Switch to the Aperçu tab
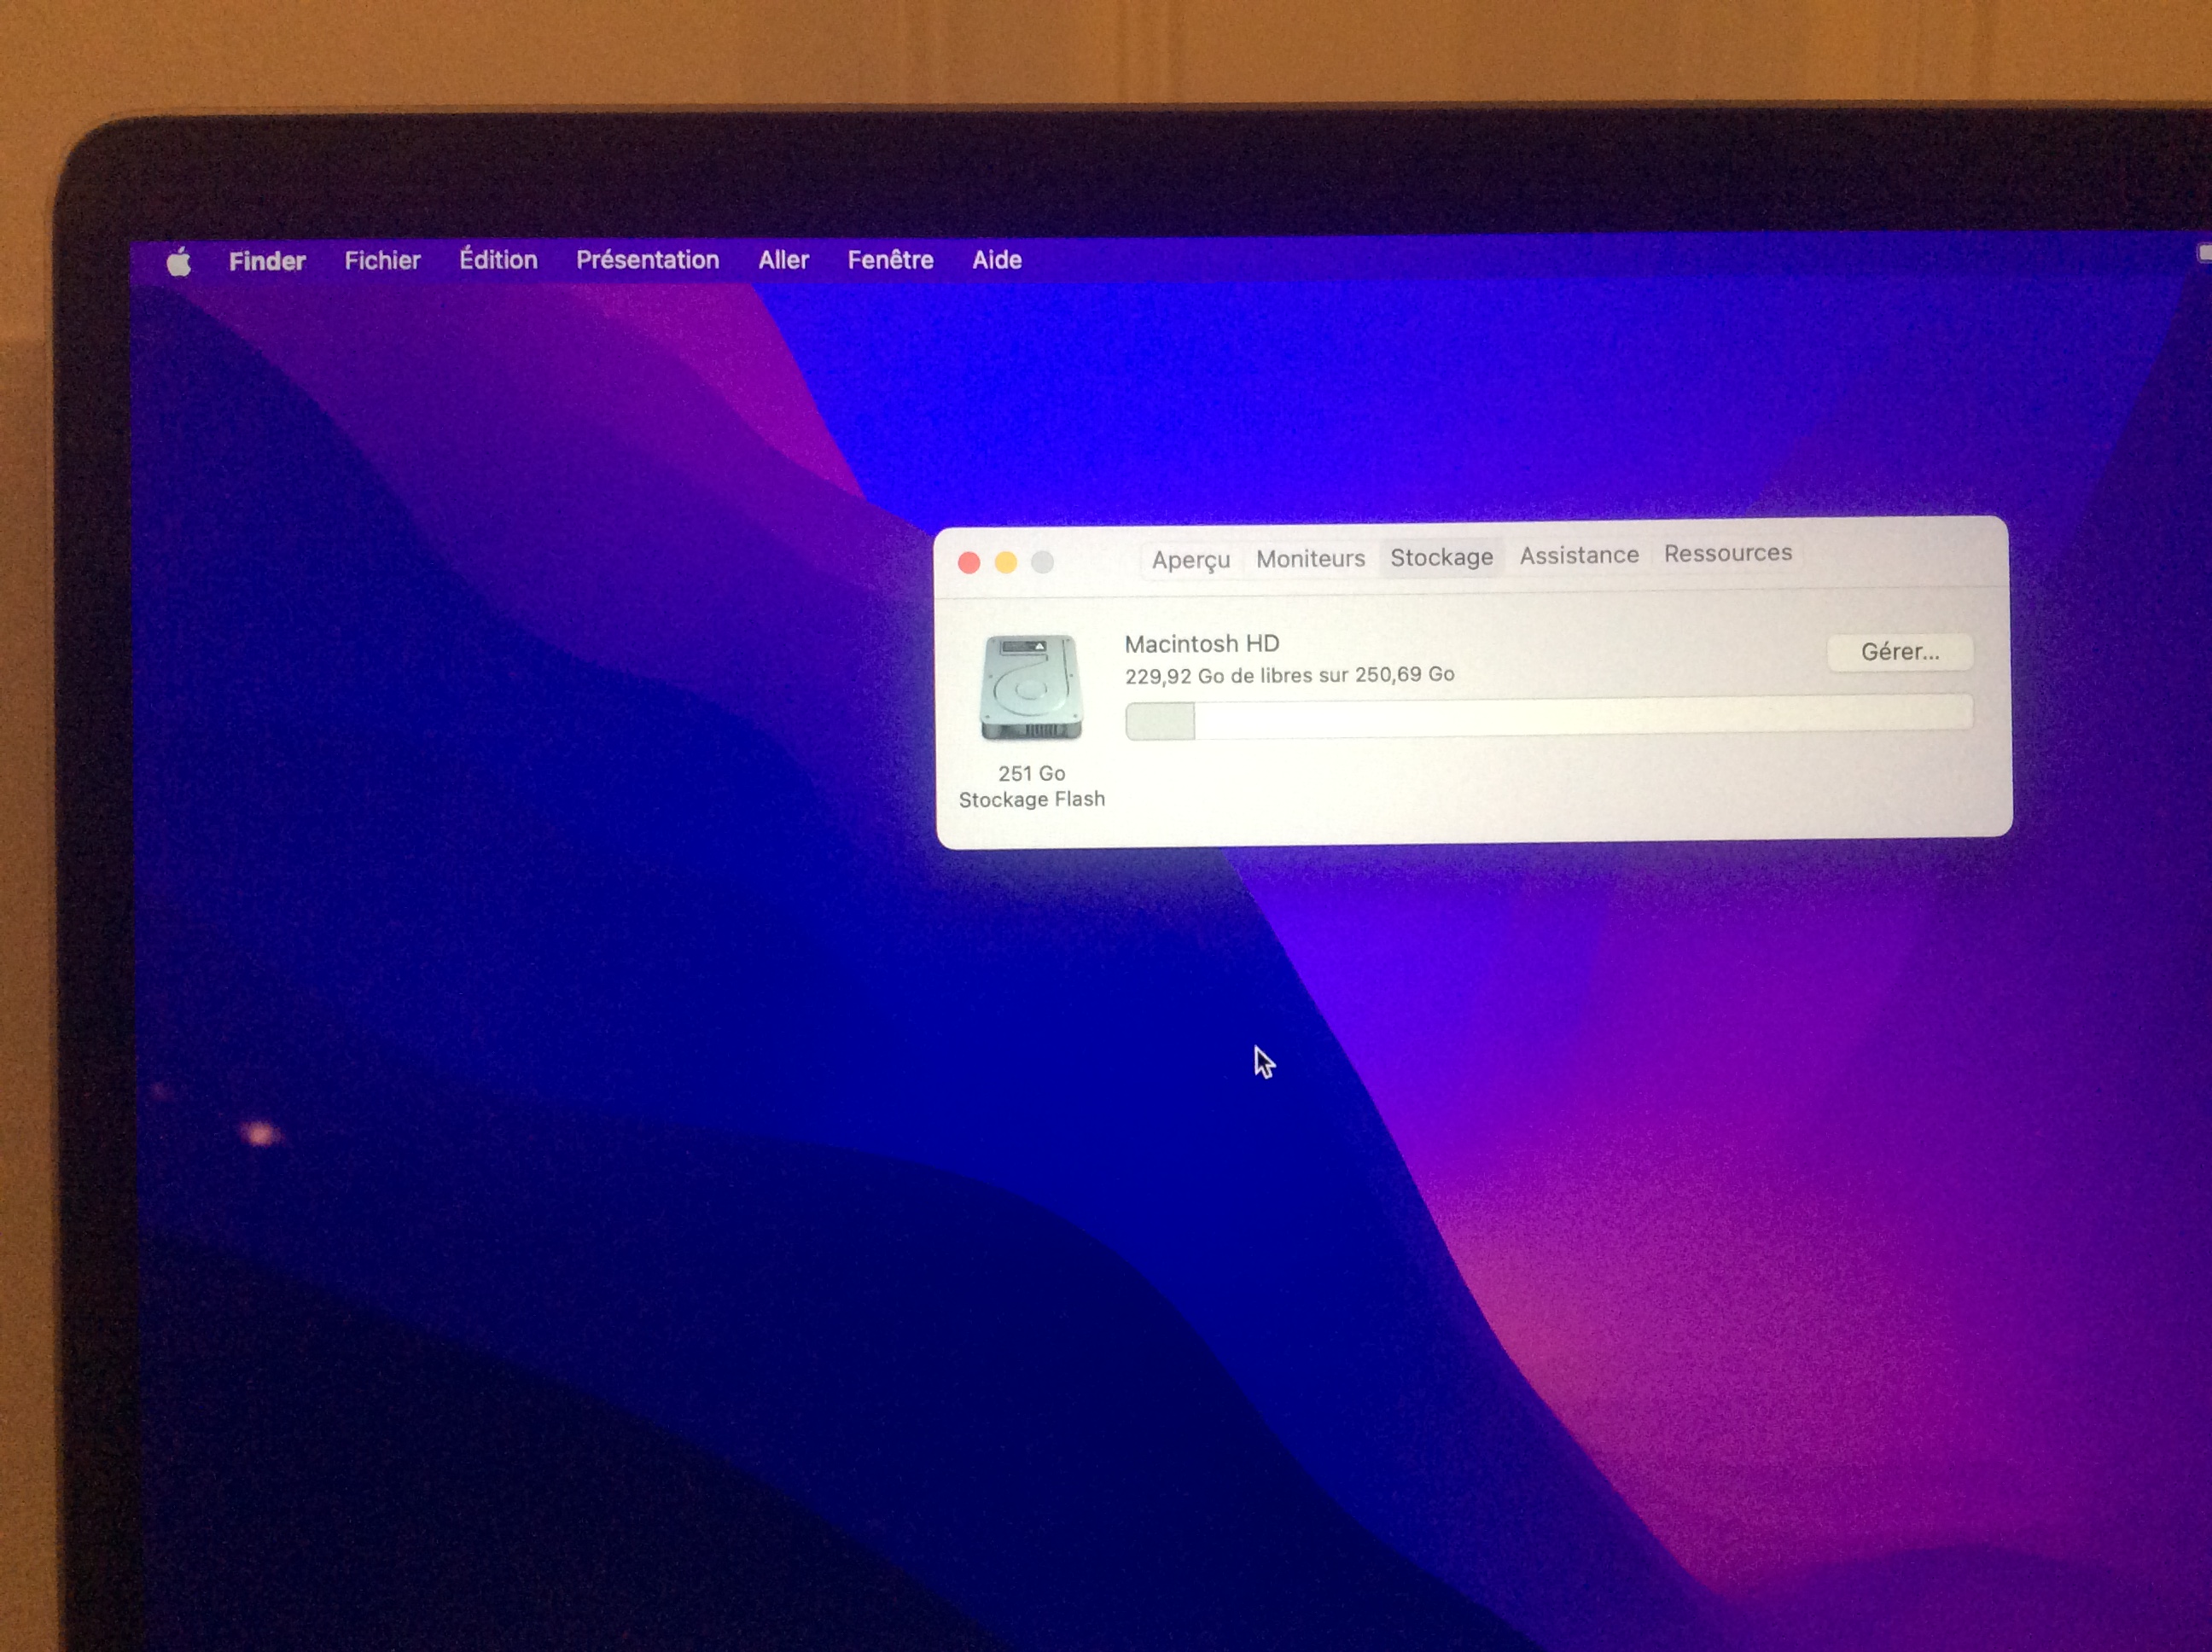 click(1190, 559)
